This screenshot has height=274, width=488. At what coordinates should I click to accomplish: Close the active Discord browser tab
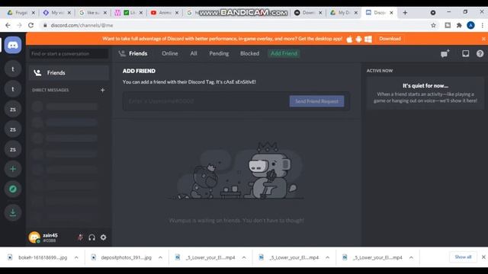coord(391,13)
